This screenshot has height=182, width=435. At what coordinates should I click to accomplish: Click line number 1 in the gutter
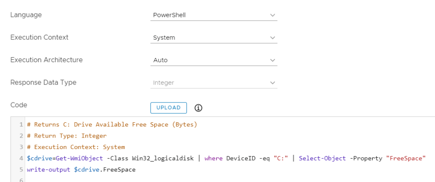tap(20, 125)
